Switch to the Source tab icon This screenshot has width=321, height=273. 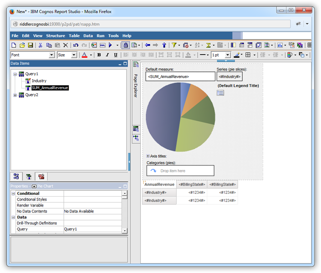point(16,177)
